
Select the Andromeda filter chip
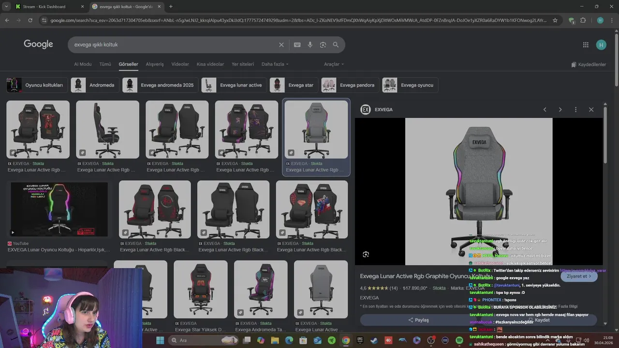[x=94, y=85]
